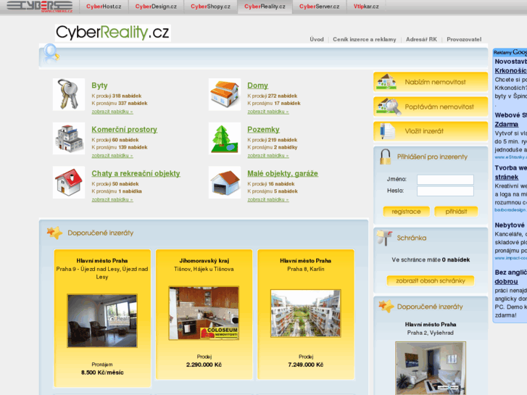Open the Byty category heading link
This screenshot has height=395, width=527.
[x=99, y=86]
